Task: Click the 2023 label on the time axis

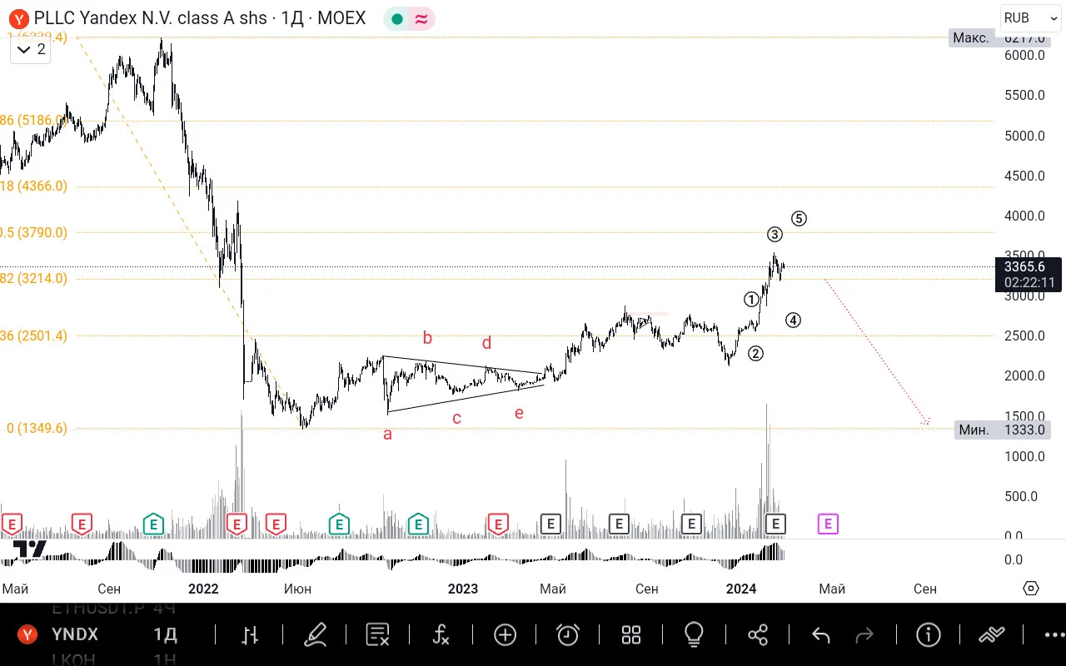Action: [463, 589]
